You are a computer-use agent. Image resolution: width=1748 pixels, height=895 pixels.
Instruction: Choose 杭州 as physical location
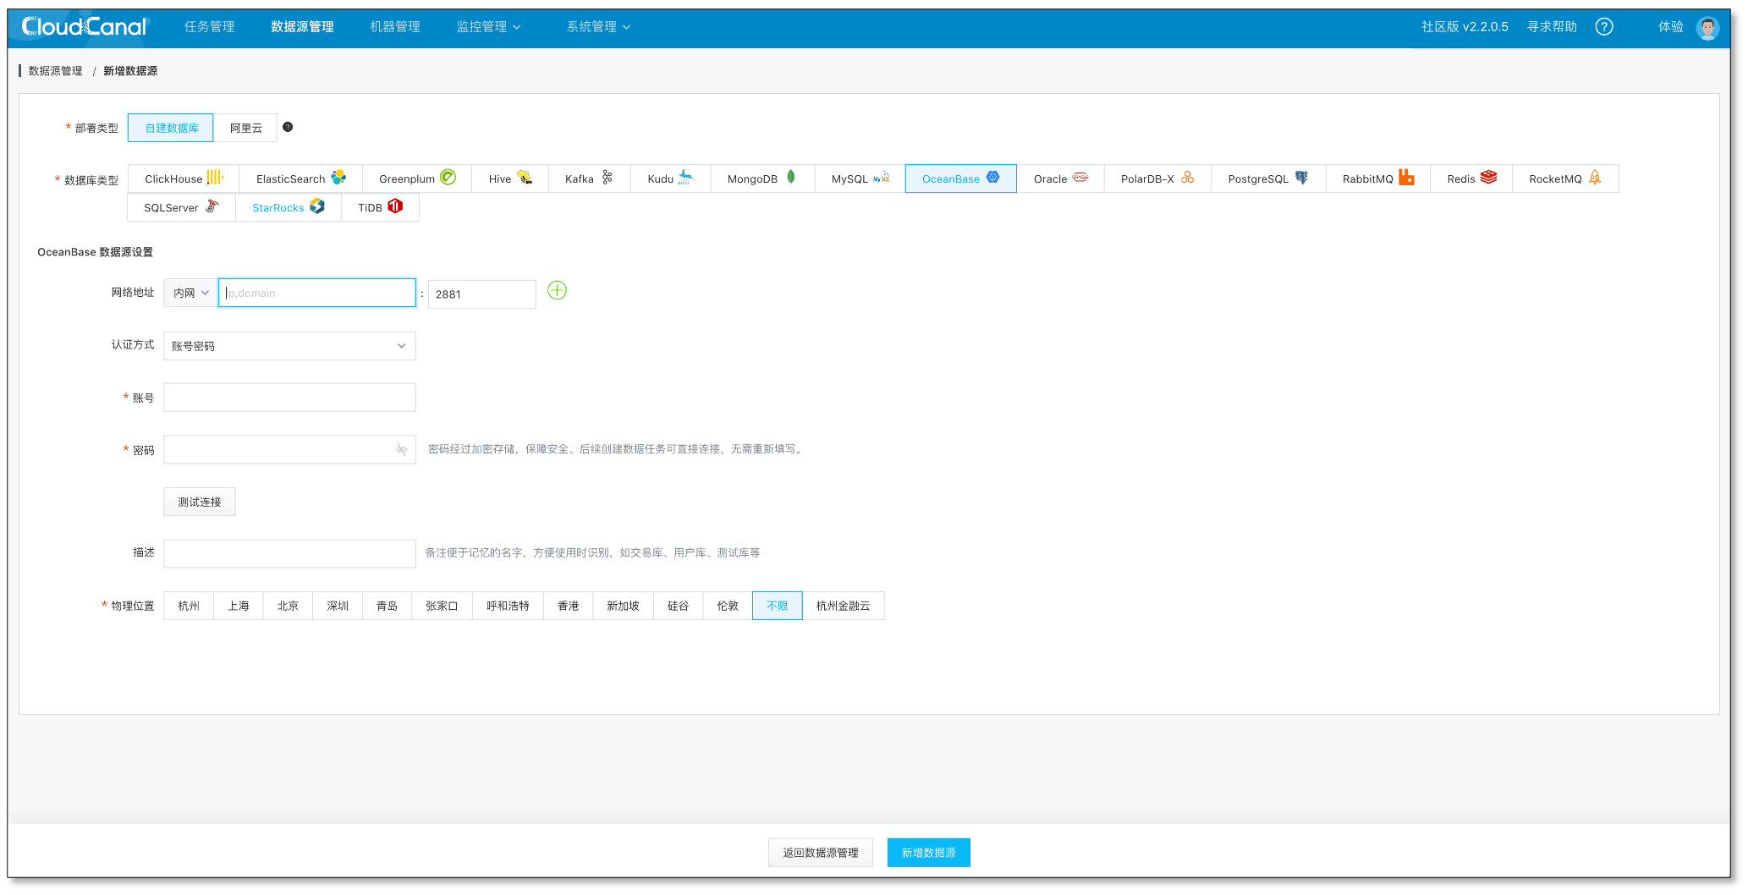[x=189, y=606]
